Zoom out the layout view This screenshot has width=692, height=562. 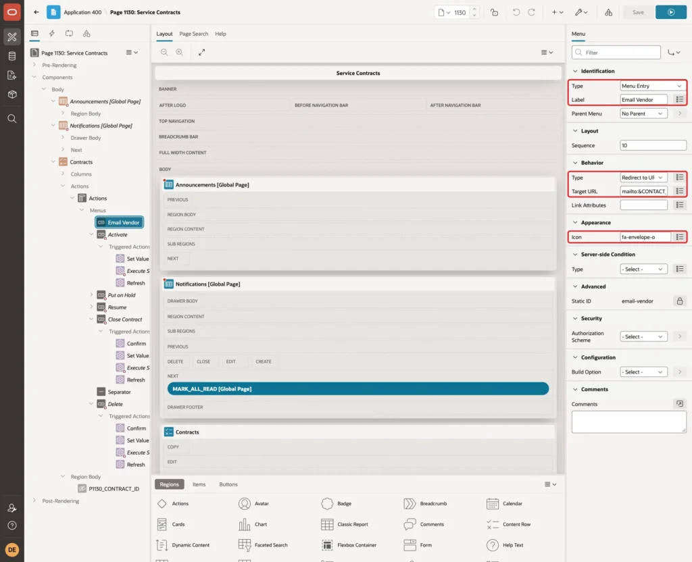[x=164, y=52]
